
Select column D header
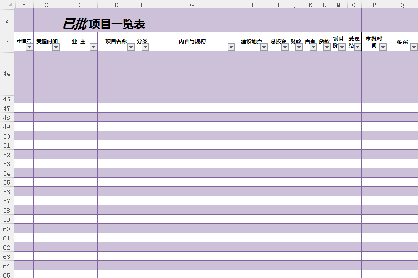point(79,5)
